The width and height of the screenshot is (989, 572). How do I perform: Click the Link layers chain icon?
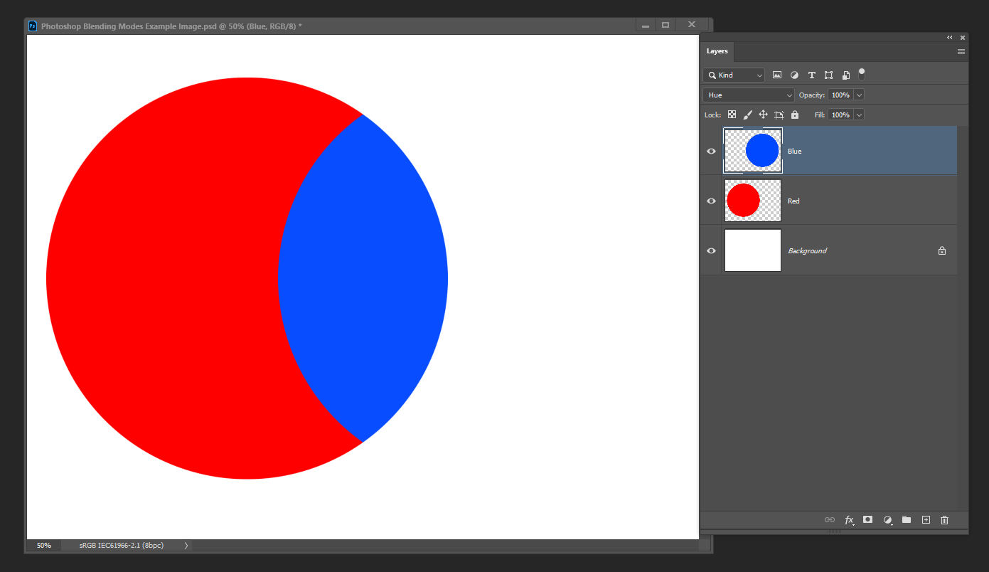pyautogui.click(x=830, y=519)
